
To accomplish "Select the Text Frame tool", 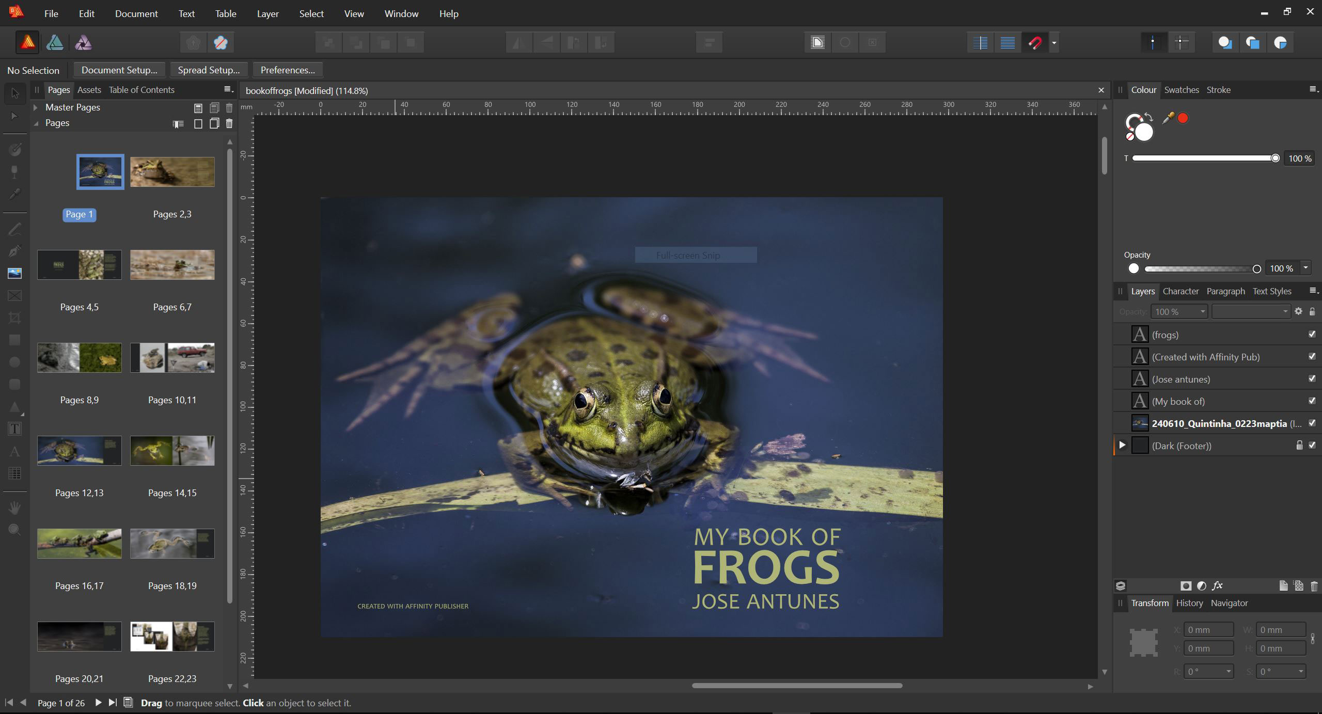I will pyautogui.click(x=13, y=428).
